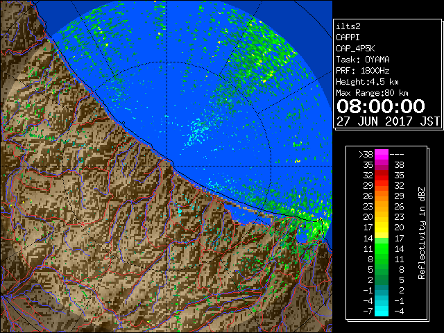Click the '-7' legend label
This screenshot has height=333, width=444.
click(368, 311)
